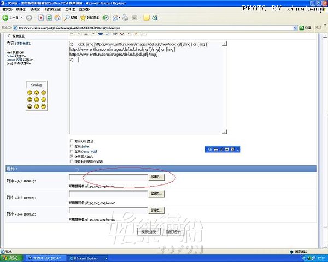Open the File menu in menu bar
Viewport: 328px width, 262px height.
pyautogui.click(x=7, y=10)
